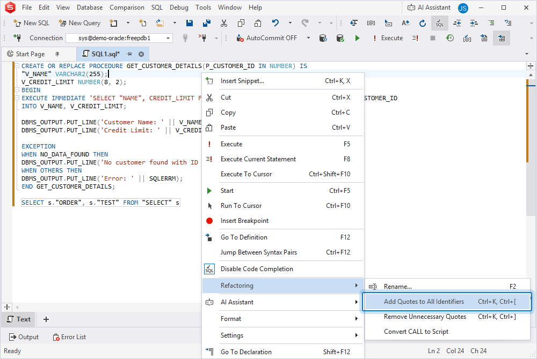Click the Copy icon in the toolbar
Screen dimensions: 537x359
point(241,23)
